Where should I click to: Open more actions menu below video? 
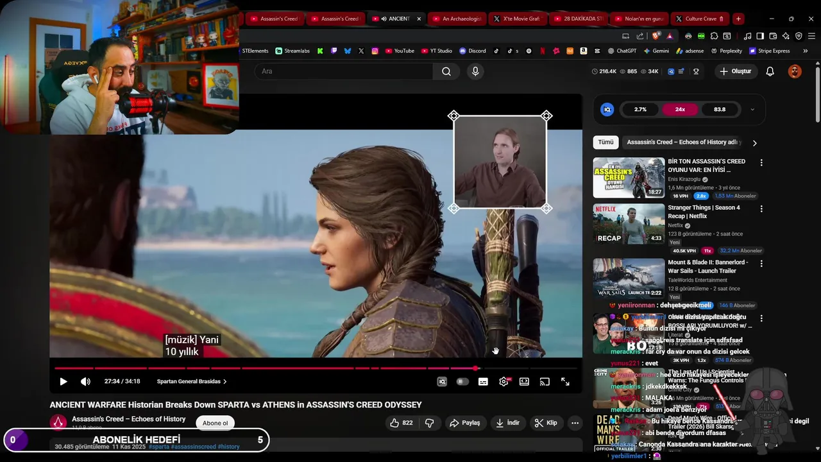click(575, 423)
